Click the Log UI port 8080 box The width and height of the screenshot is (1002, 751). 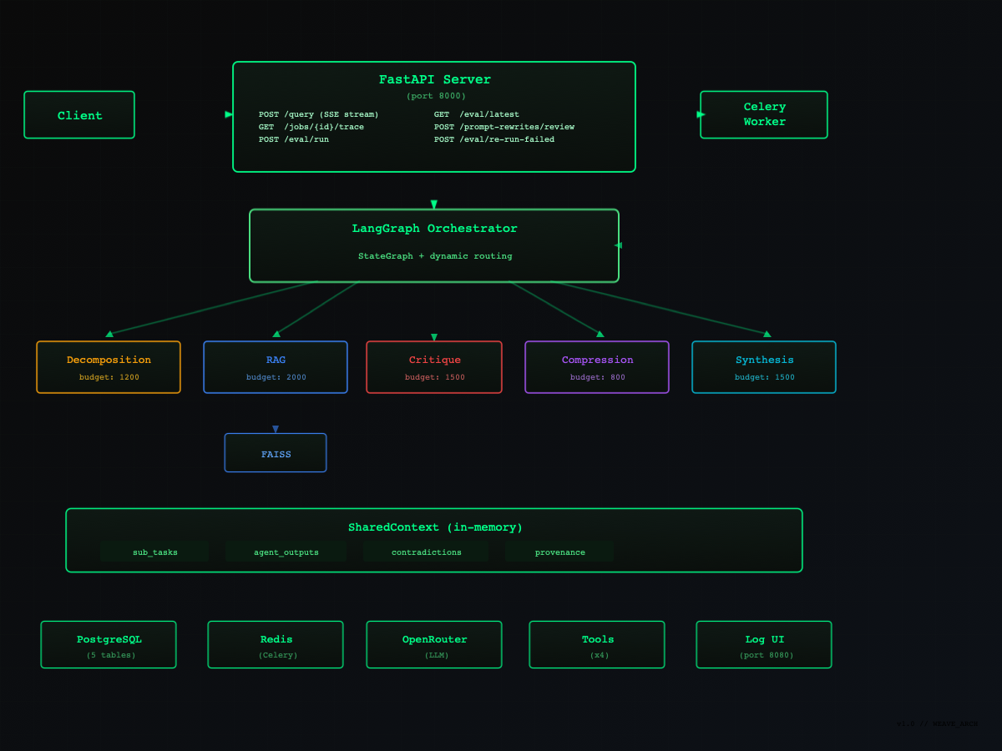click(x=764, y=645)
